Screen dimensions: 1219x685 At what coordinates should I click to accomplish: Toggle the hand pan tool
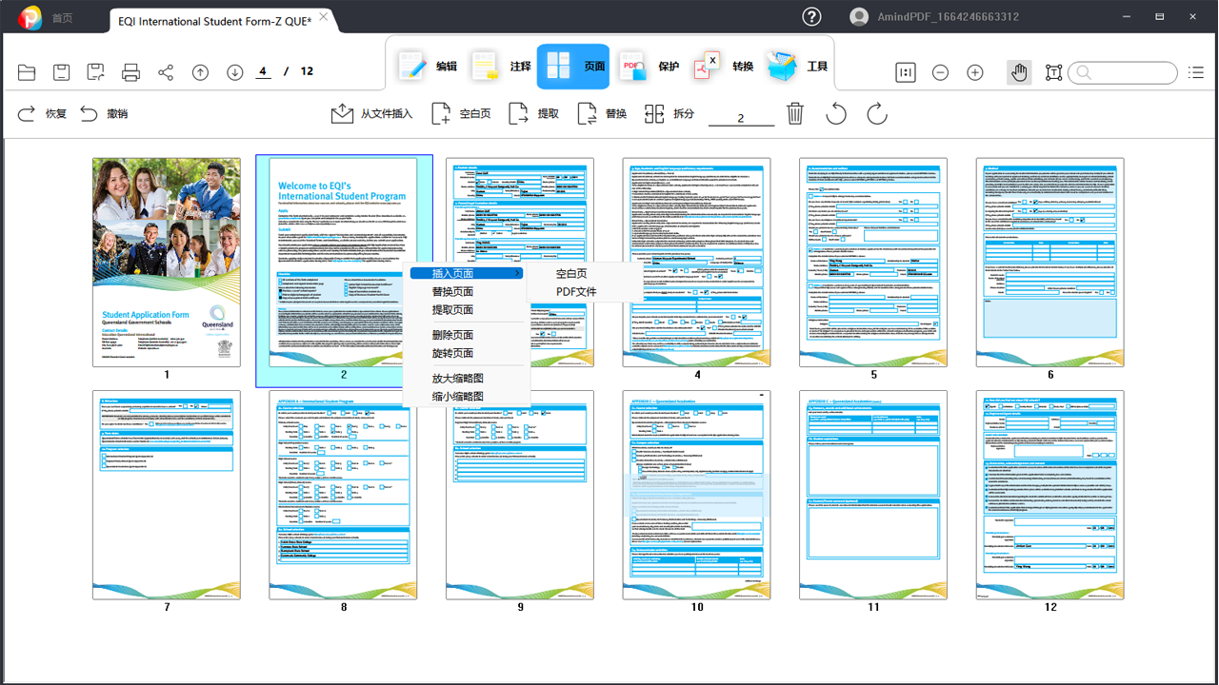pyautogui.click(x=1019, y=72)
